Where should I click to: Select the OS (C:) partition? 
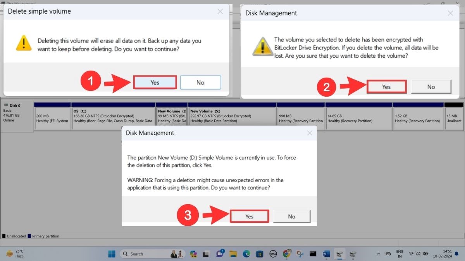112,116
